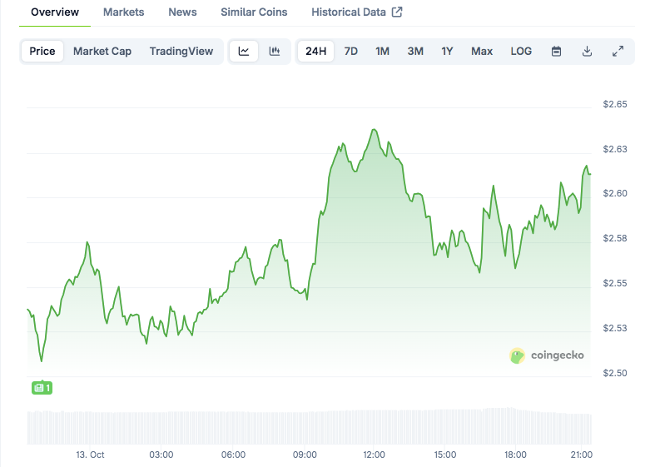Go to the Markets tab
The height and width of the screenshot is (467, 650).
tap(123, 12)
